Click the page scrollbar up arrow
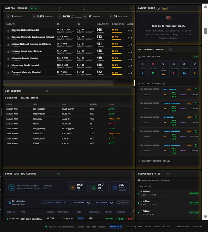Viewport: 208px width, 232px height. pos(205,7)
